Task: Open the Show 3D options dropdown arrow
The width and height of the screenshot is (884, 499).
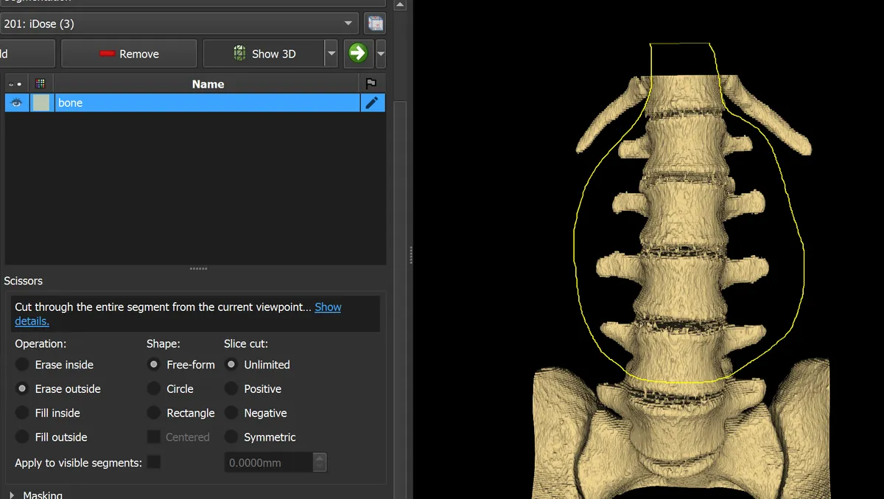Action: pos(331,54)
